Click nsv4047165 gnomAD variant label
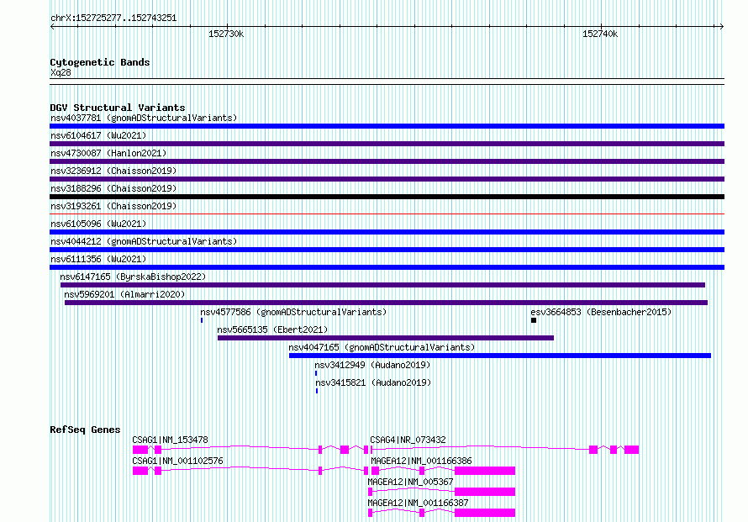Viewport: 748px width, 522px height. click(x=382, y=347)
